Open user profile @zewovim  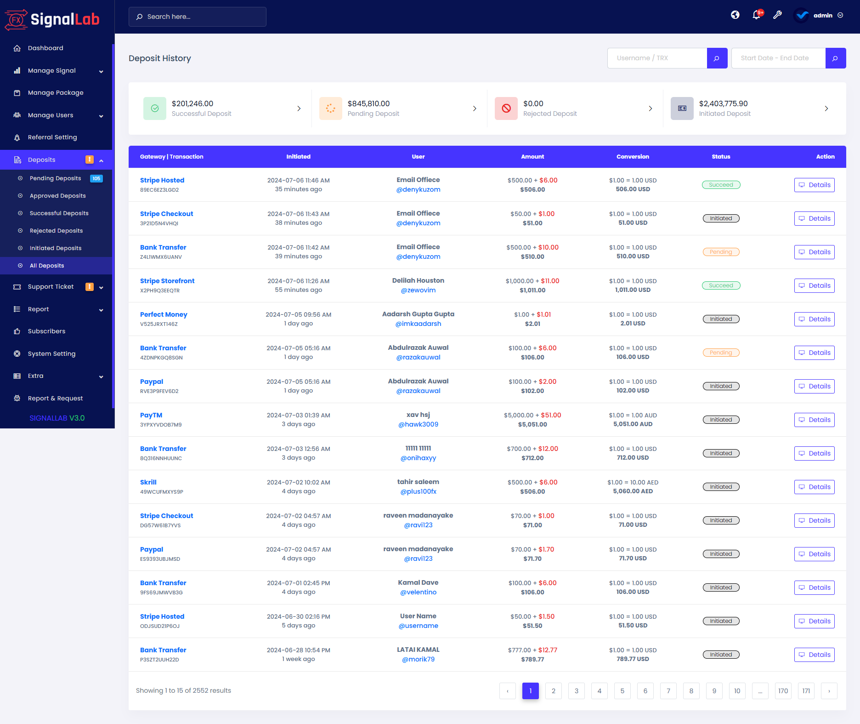tap(418, 290)
